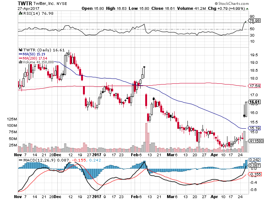Screen dimensions: 264x200
Task: Click the TWTR candlestick legend icon
Action: tap(20, 50)
